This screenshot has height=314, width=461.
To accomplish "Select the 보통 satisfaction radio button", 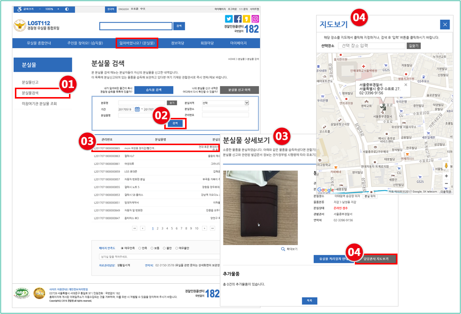I will (152, 248).
